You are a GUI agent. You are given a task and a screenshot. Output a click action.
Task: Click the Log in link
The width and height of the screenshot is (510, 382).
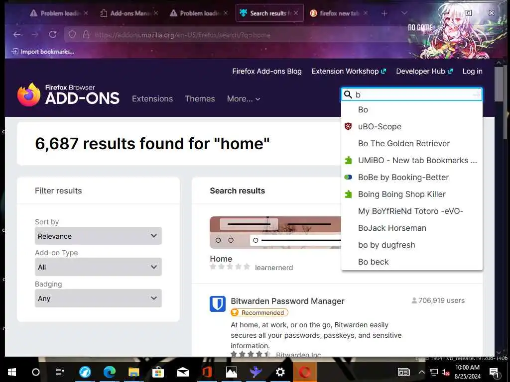point(472,71)
